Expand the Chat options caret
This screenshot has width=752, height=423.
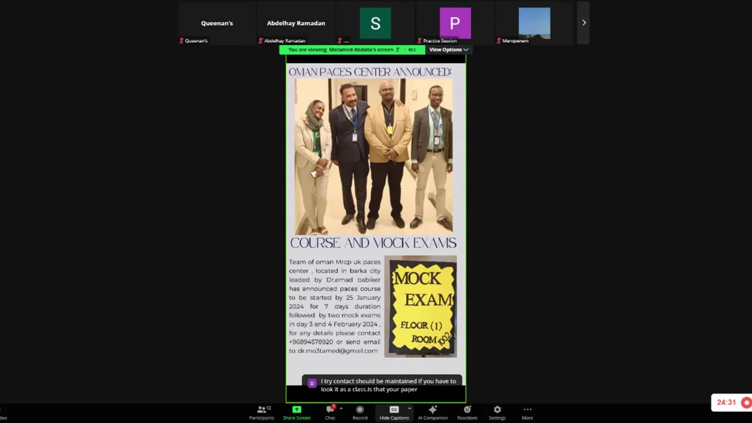point(341,408)
